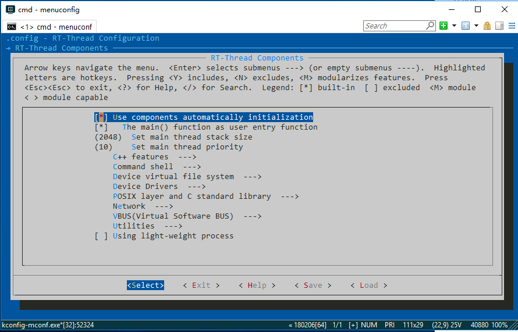Click the lock console icon

pyautogui.click(x=487, y=26)
